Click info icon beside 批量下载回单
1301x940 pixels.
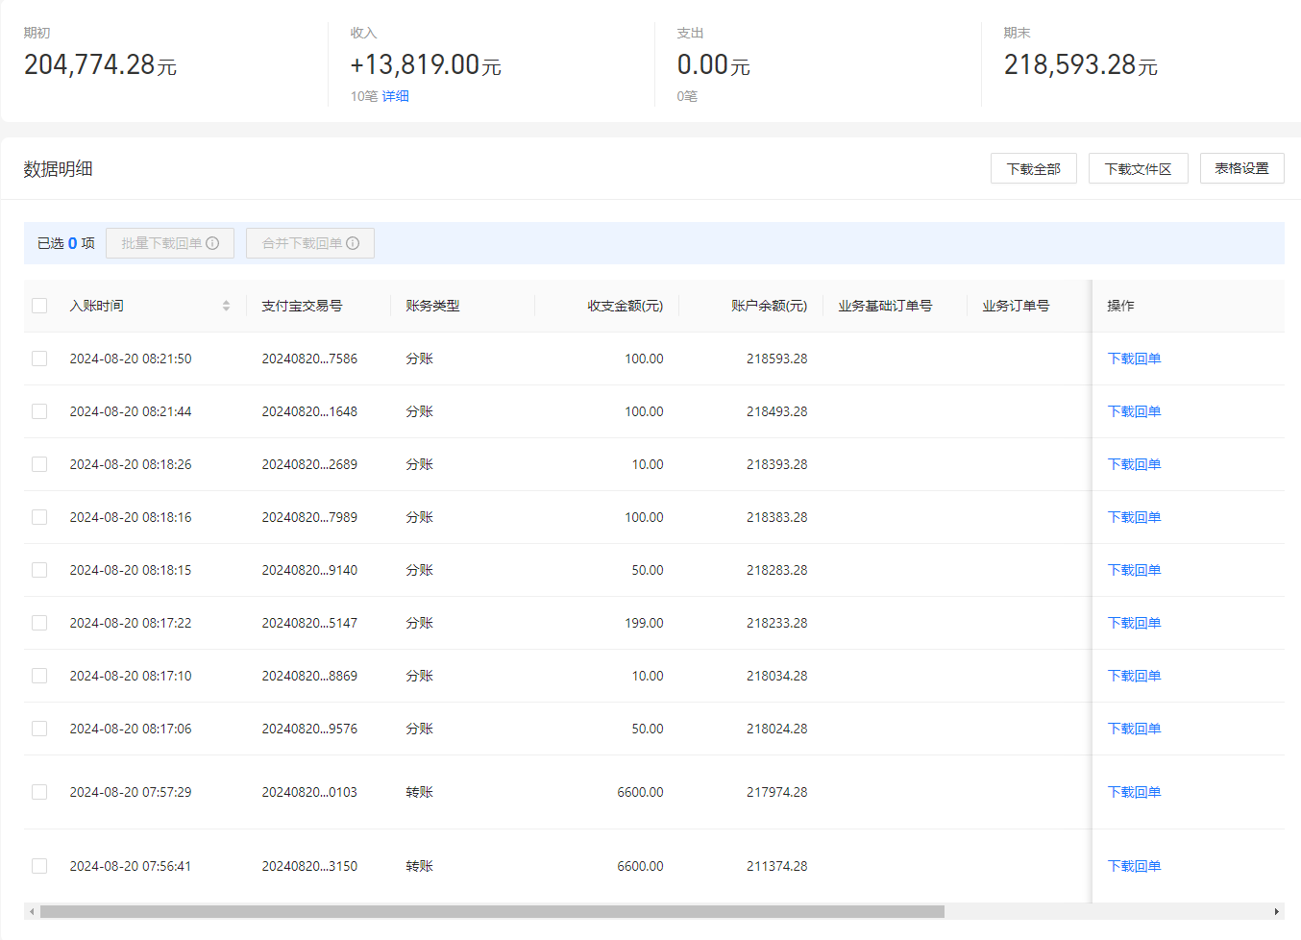pyautogui.click(x=212, y=243)
